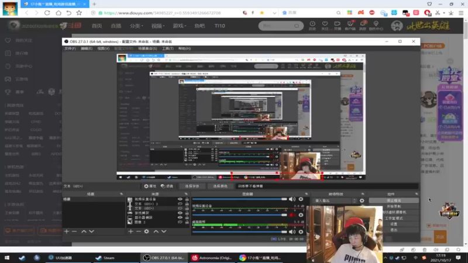Image resolution: width=468 pixels, height=263 pixels.
Task: Click the Select Color button
Action: (x=221, y=186)
